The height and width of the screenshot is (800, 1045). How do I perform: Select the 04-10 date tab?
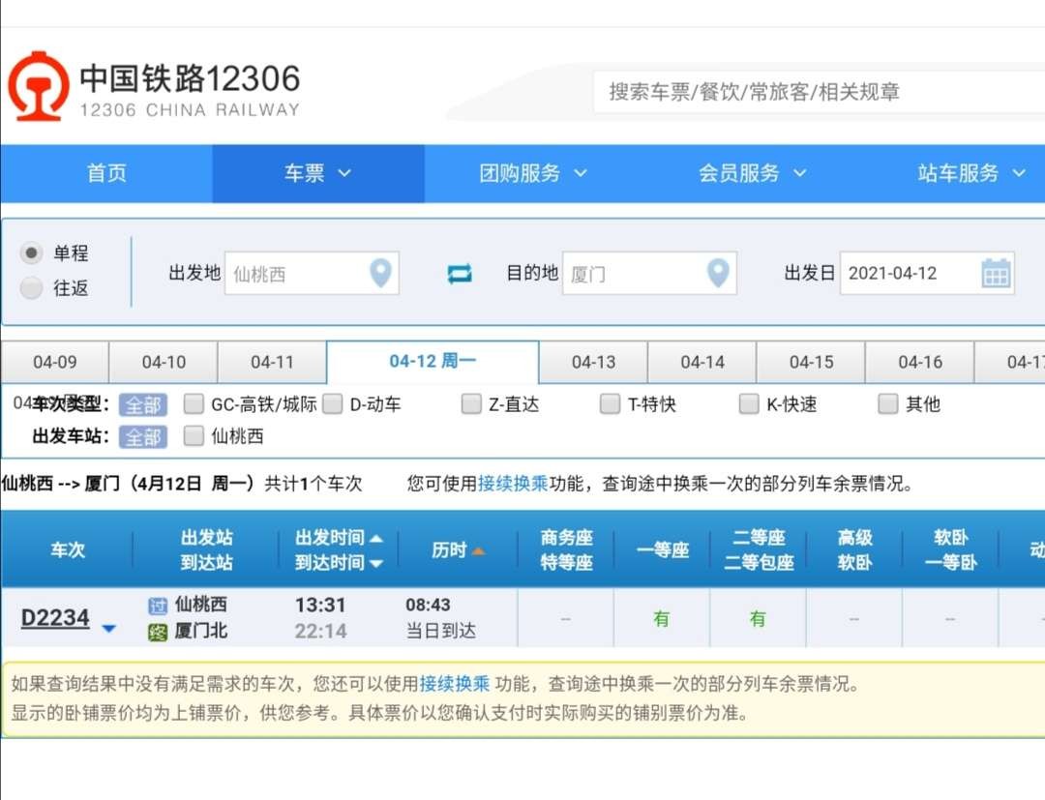tap(164, 363)
